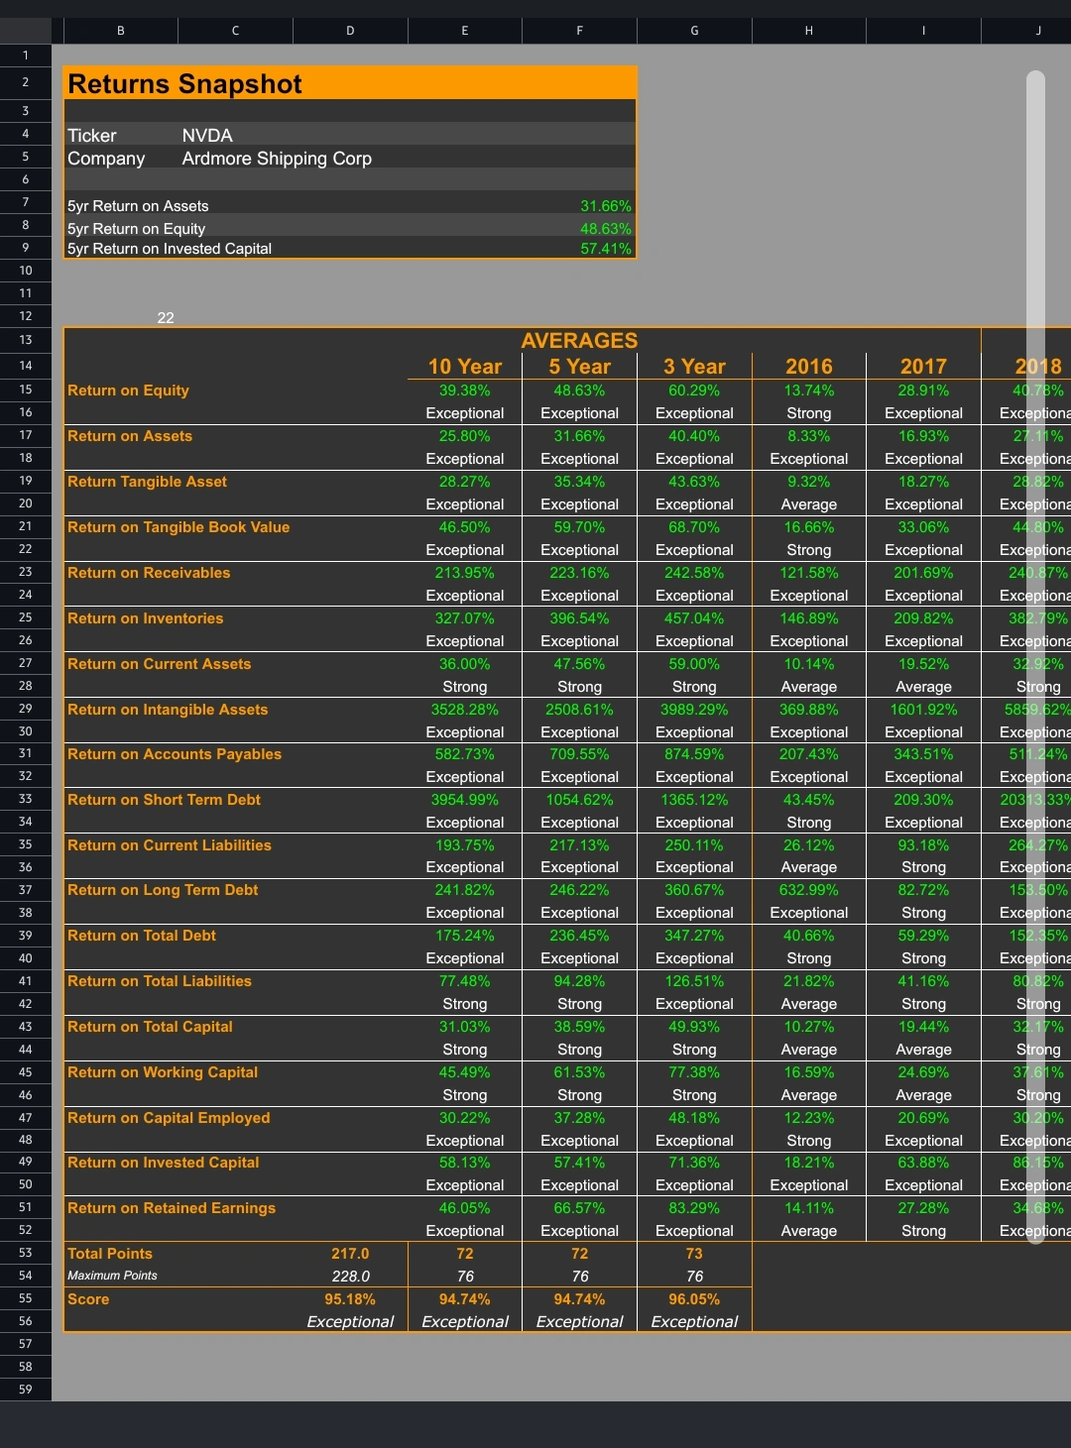This screenshot has width=1071, height=1448.
Task: Click the 2016 year heading cell
Action: 808,367
